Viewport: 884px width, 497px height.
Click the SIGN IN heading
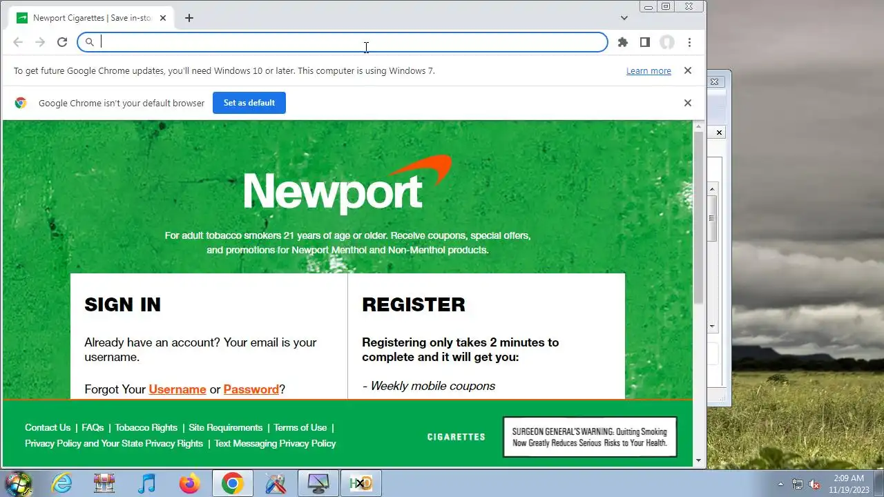[122, 304]
